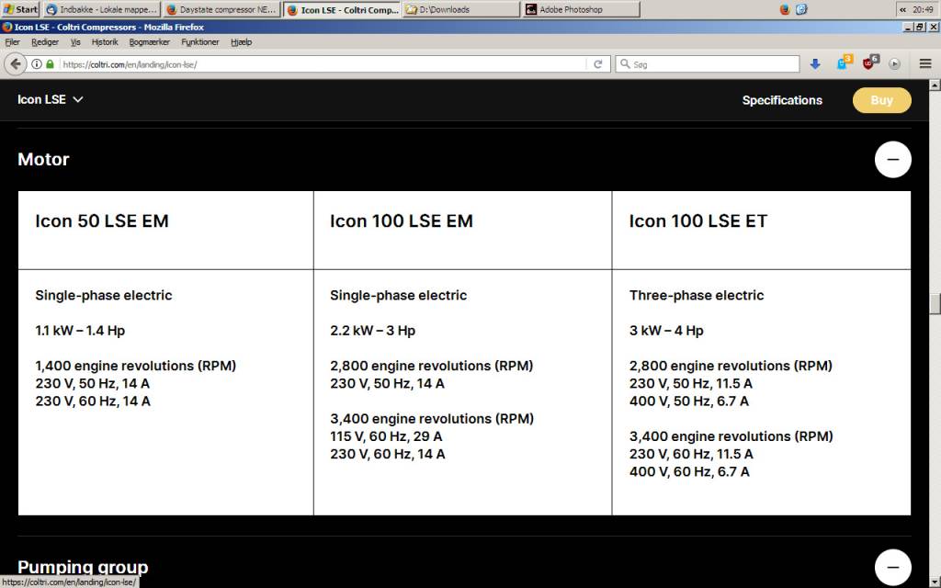Go back using the browser back arrow
The image size is (941, 588).
[16, 64]
